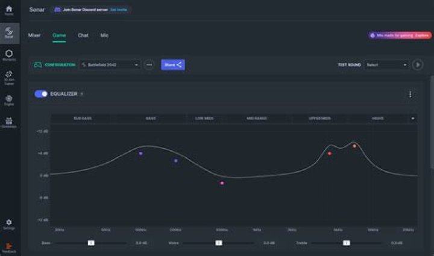This screenshot has width=434, height=256.
Task: Expand the arrow at right of frequency band header
Action: click(413, 118)
